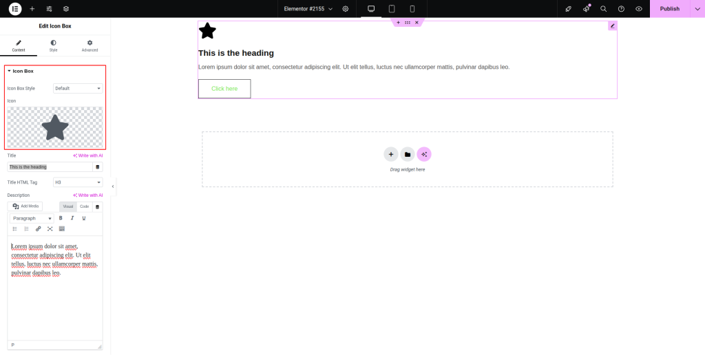Open page settings gear icon
This screenshot has width=705, height=355.
pyautogui.click(x=346, y=9)
